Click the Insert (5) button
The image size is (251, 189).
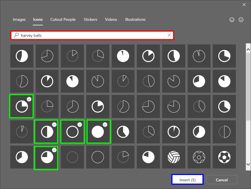(187, 180)
